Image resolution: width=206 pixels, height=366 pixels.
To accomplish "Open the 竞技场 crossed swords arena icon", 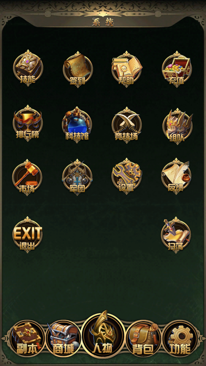I will click(x=127, y=125).
